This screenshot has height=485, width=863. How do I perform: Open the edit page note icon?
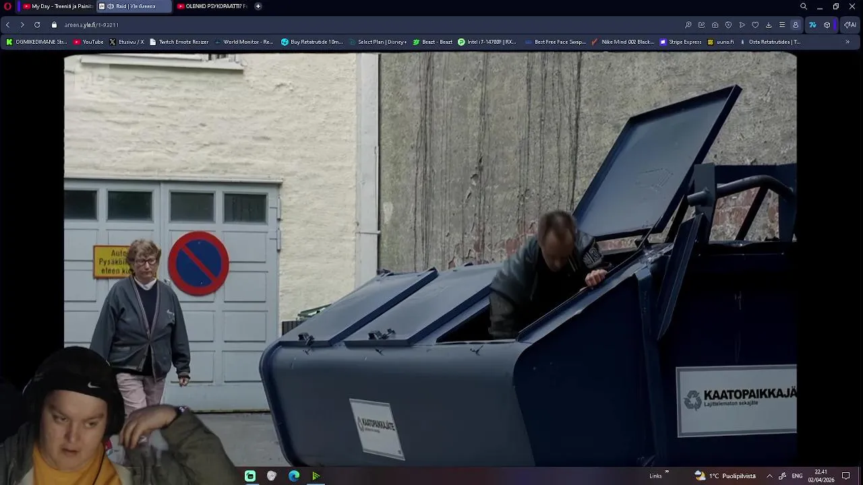click(x=701, y=25)
